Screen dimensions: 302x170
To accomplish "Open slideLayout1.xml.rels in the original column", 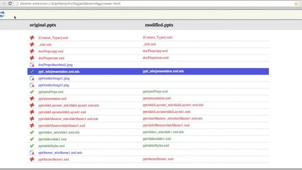I will (68, 105).
